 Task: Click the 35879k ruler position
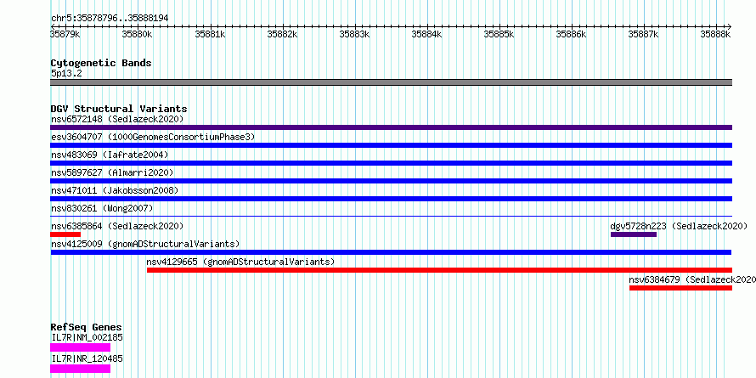click(65, 34)
